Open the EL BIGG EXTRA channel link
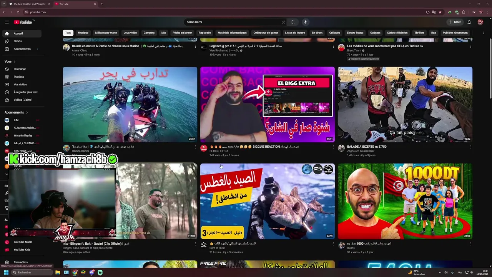492x277 pixels. 219,151
